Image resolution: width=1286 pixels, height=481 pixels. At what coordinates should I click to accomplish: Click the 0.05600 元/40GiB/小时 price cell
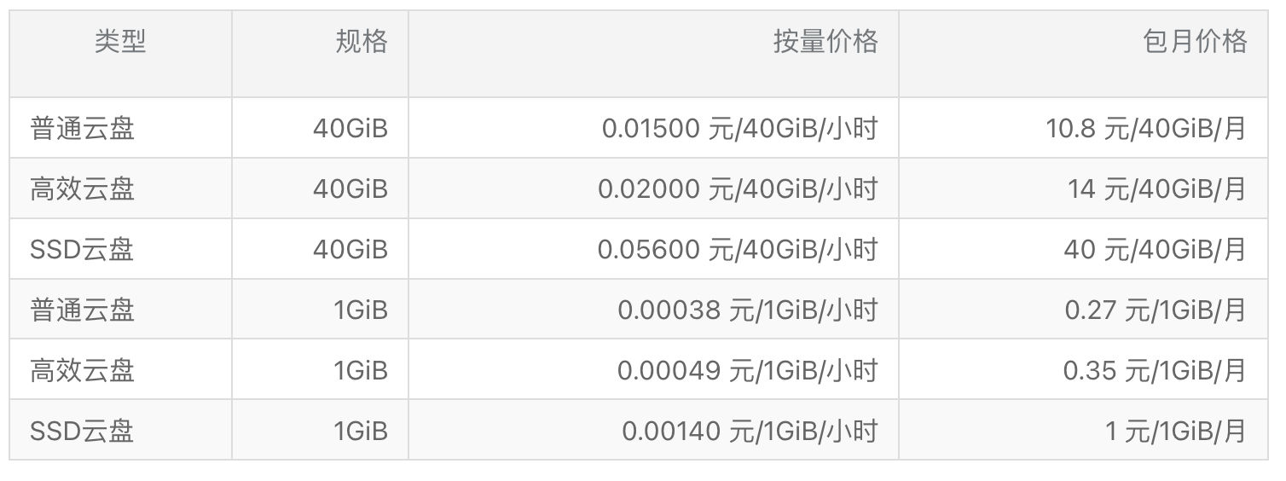738,250
